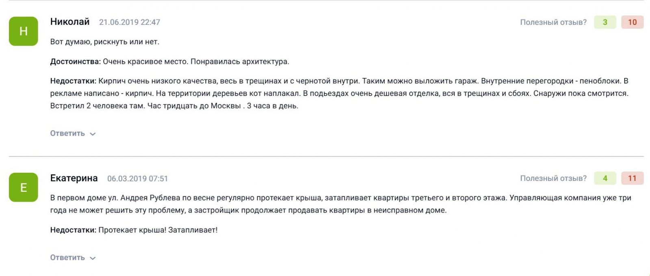Click "Недостатки: Протекает крыша!" line
This screenshot has width=650, height=276.
(x=134, y=230)
